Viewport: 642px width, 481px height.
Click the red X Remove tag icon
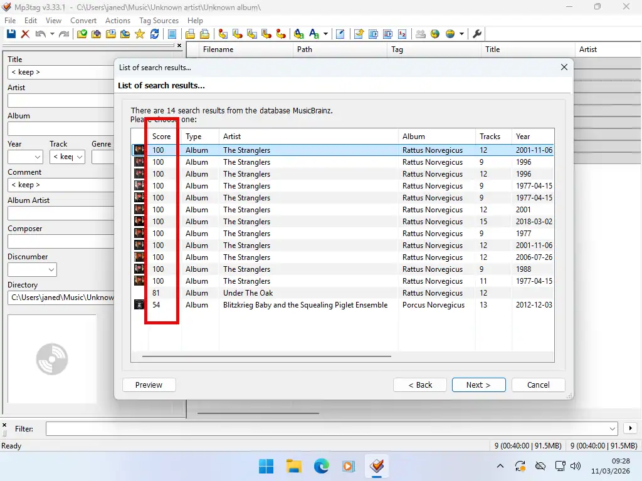coord(25,34)
